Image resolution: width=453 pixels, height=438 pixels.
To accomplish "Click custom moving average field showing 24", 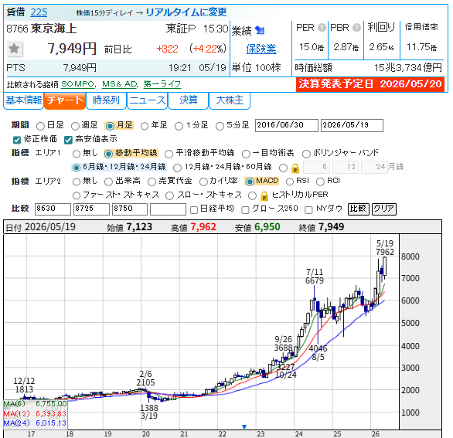I will tap(374, 167).
